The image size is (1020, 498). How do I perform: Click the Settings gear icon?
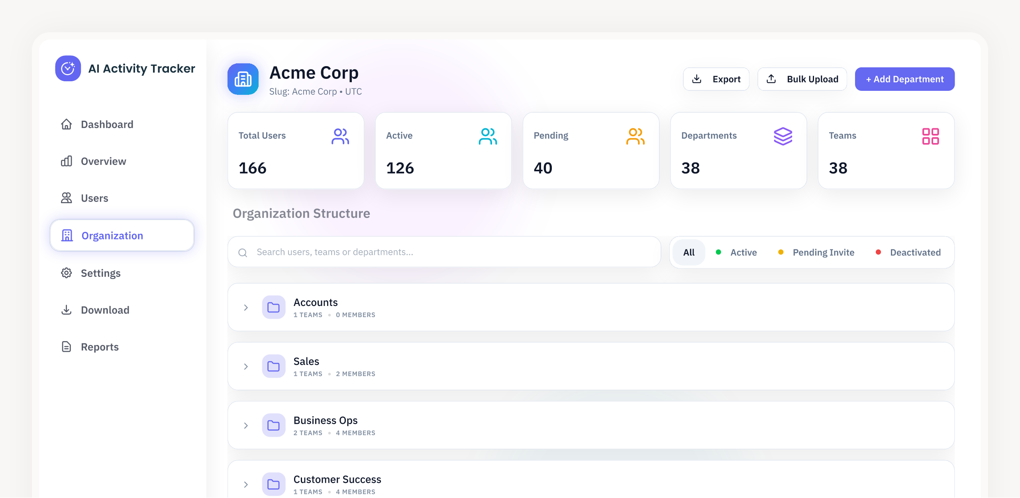67,273
